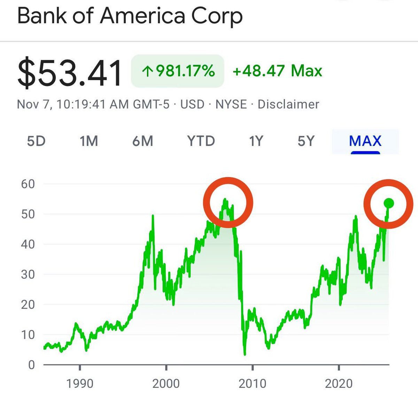Click the MAX range tab
Screen dimensions: 418x401
365,141
